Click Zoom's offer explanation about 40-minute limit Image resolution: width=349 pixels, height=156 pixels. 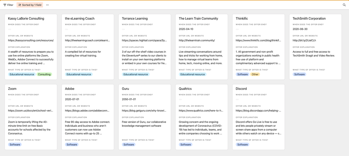pyautogui.click(x=29, y=128)
